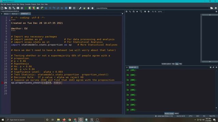Viewport: 218px width, 122px height.
Task: Browse working directory folder icon
Action: coord(212,8)
